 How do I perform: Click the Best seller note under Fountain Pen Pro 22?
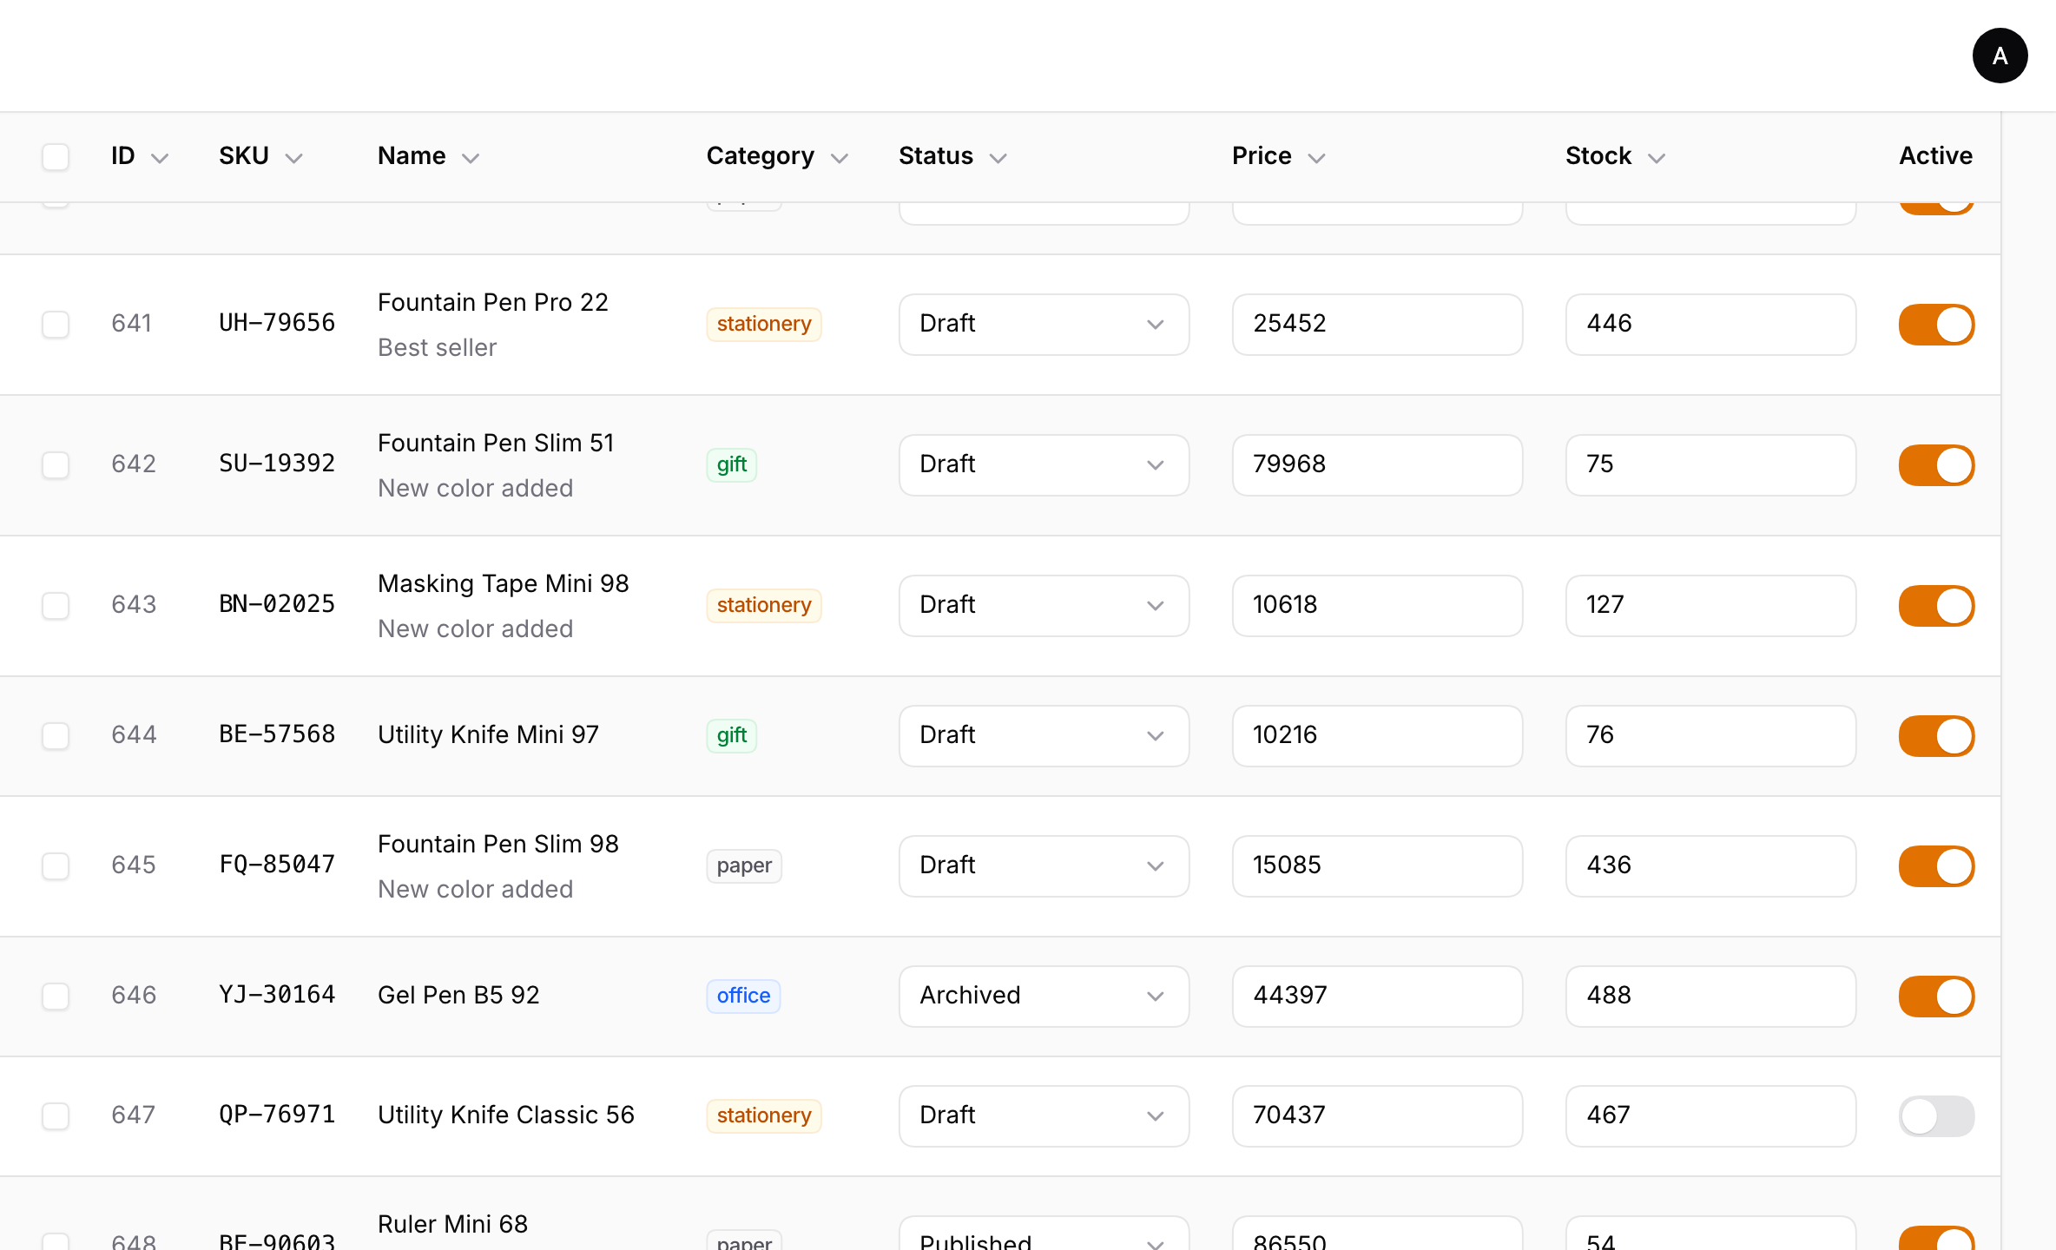437,347
